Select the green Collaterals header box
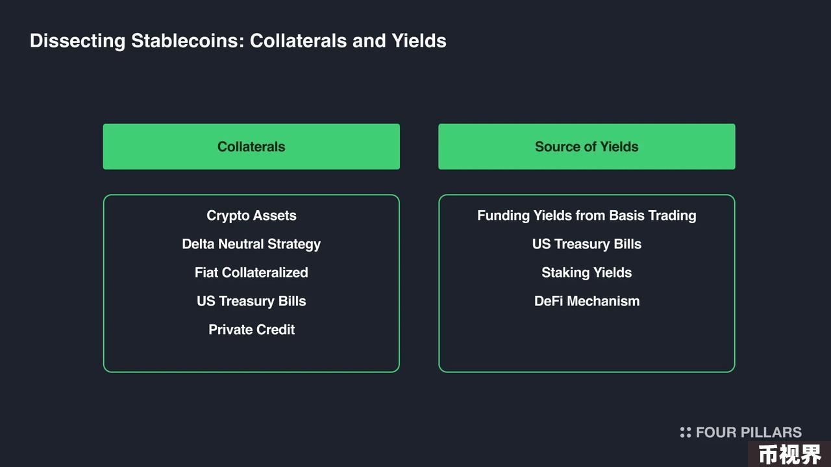Viewport: 831px width, 467px height. click(x=251, y=147)
